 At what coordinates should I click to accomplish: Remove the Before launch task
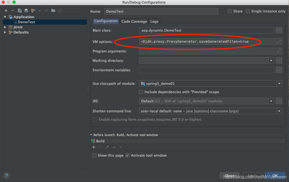(100, 147)
